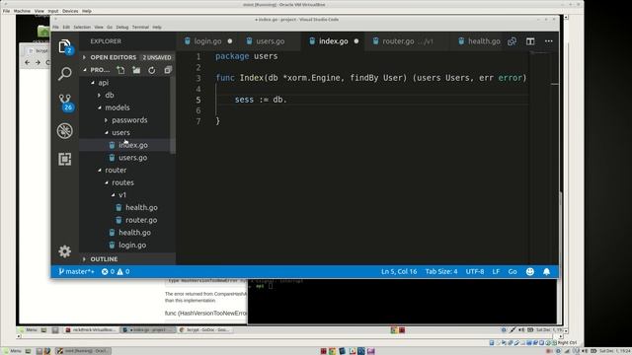
Task: Open the VS Code Debug menu
Action: [122, 27]
